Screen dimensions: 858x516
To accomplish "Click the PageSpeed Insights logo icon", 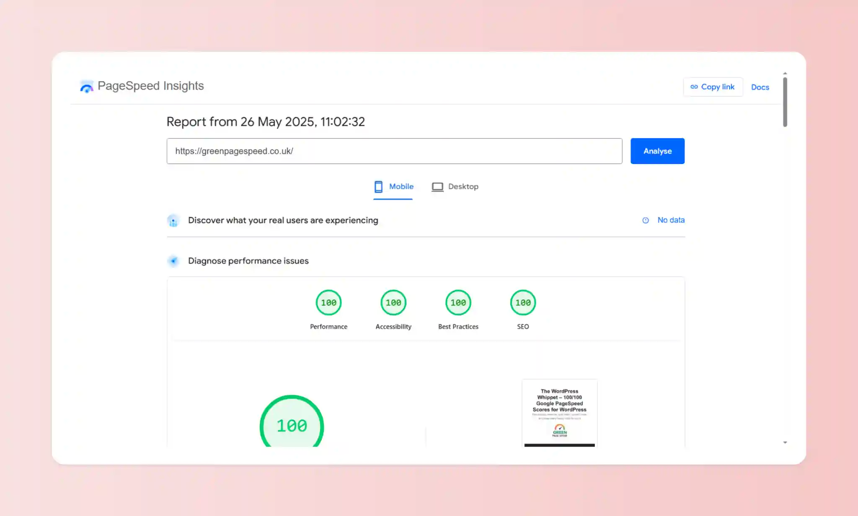I will pyautogui.click(x=87, y=86).
